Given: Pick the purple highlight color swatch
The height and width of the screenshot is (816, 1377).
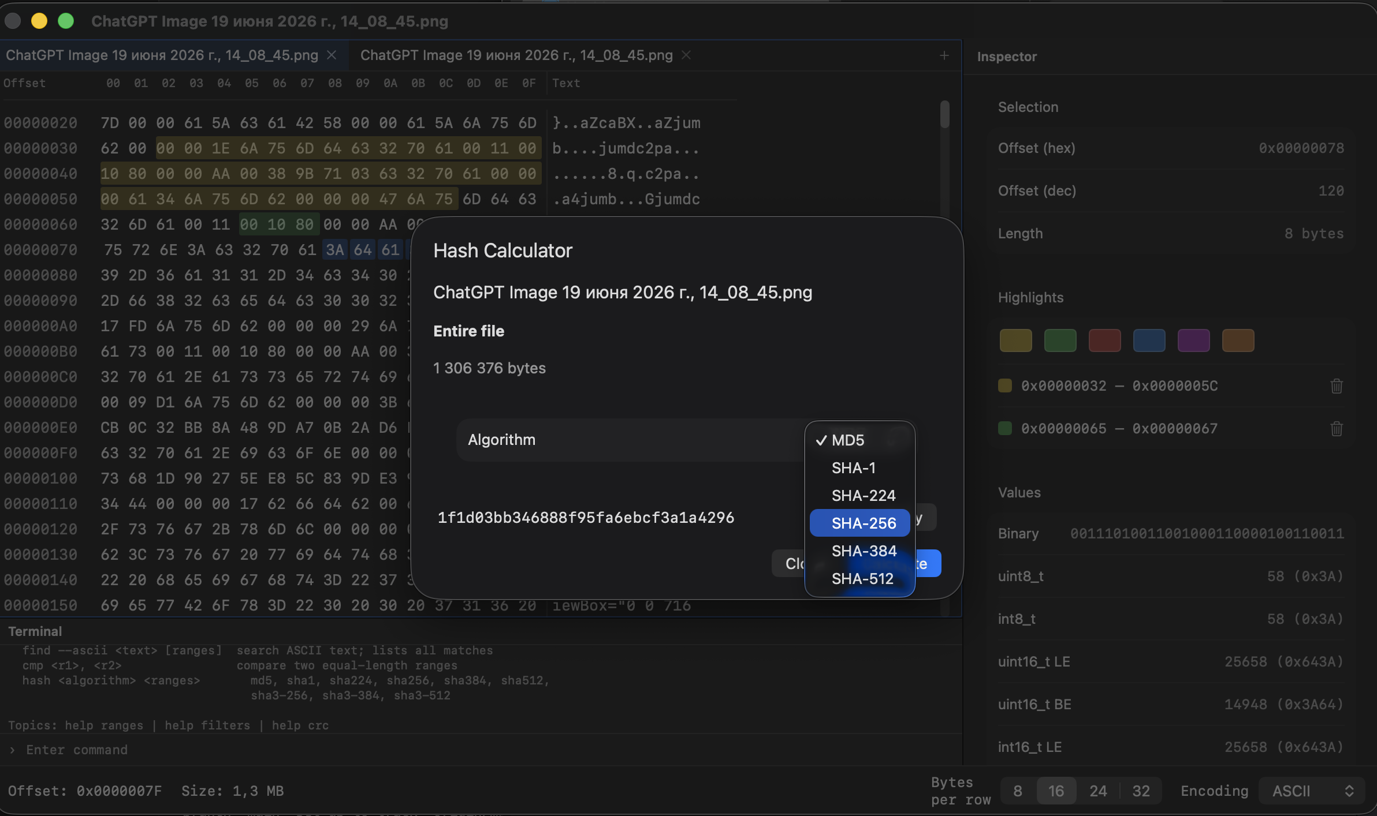Looking at the screenshot, I should pos(1194,340).
